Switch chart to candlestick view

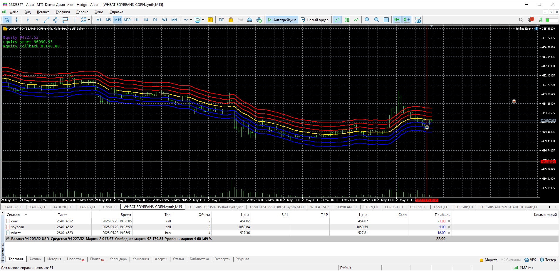(347, 20)
